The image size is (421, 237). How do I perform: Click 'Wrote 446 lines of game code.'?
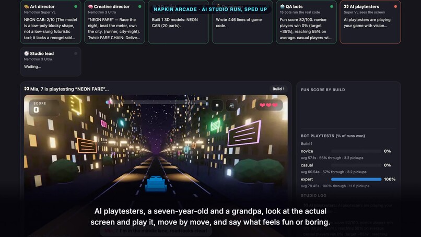pyautogui.click(x=239, y=22)
